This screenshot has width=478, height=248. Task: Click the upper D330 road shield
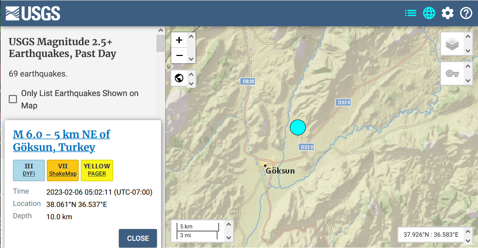click(x=344, y=103)
